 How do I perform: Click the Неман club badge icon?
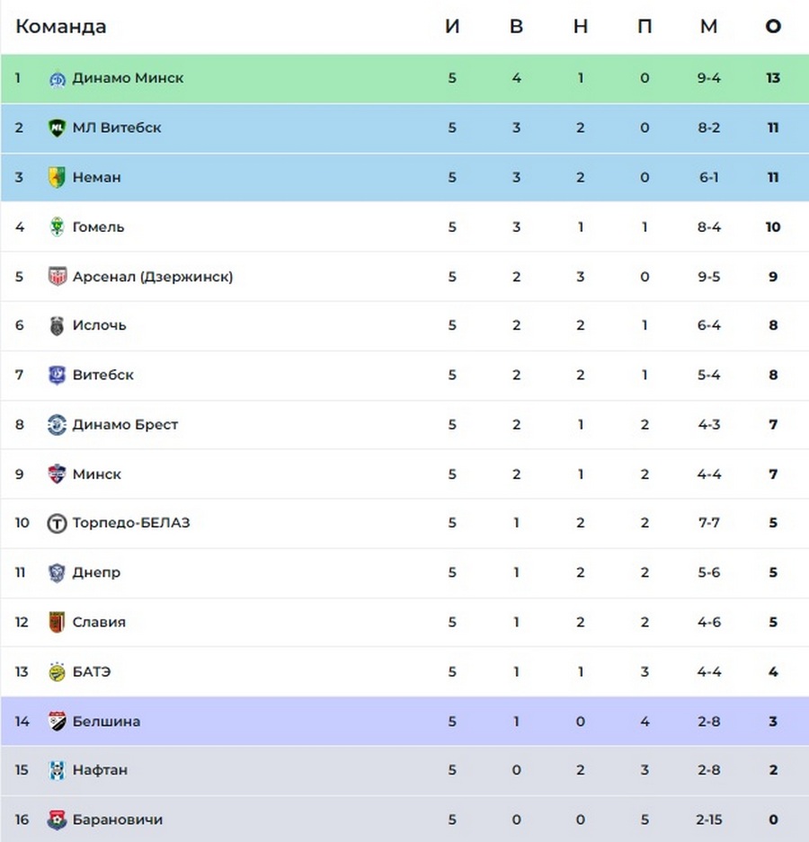(x=58, y=177)
